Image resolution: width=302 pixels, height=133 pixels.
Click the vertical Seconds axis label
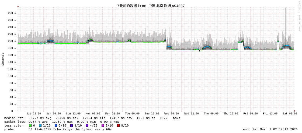click(3, 59)
